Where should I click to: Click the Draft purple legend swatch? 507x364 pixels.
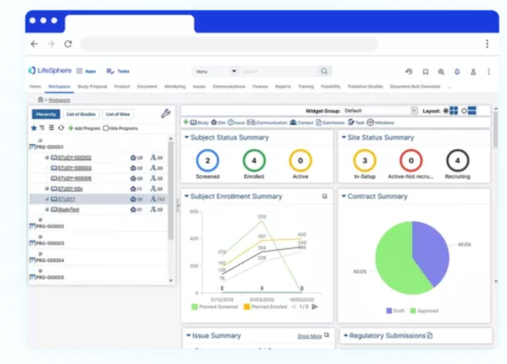[x=389, y=311]
